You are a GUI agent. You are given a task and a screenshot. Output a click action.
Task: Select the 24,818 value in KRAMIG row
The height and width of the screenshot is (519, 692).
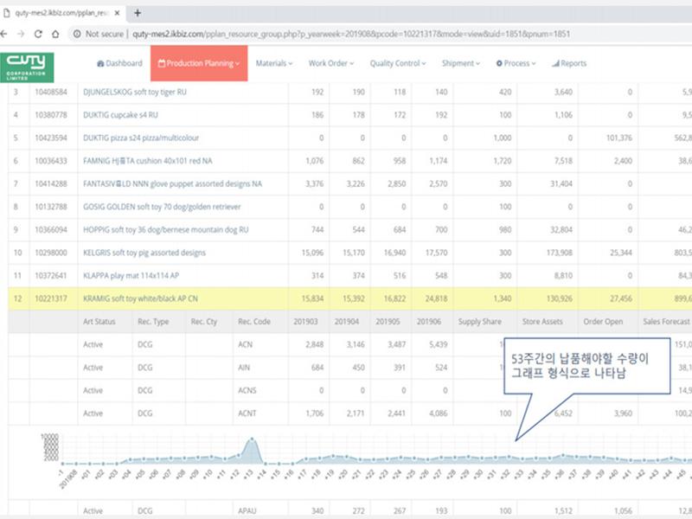tap(437, 298)
